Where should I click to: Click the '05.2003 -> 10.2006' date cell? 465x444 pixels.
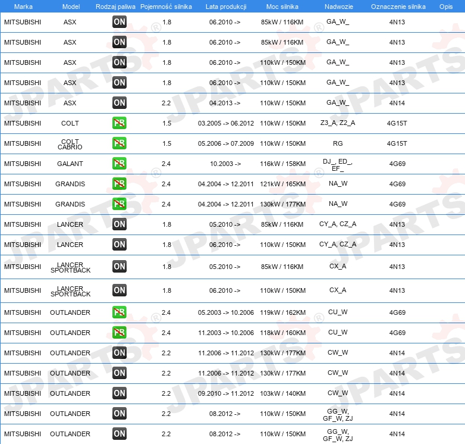tap(226, 312)
